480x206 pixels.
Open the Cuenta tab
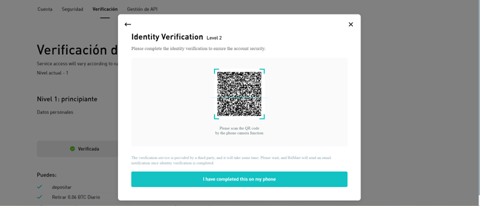coord(45,9)
